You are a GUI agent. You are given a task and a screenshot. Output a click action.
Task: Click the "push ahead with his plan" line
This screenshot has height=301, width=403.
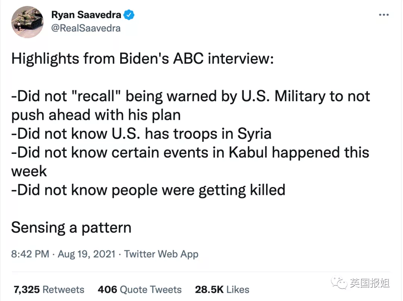(x=96, y=115)
